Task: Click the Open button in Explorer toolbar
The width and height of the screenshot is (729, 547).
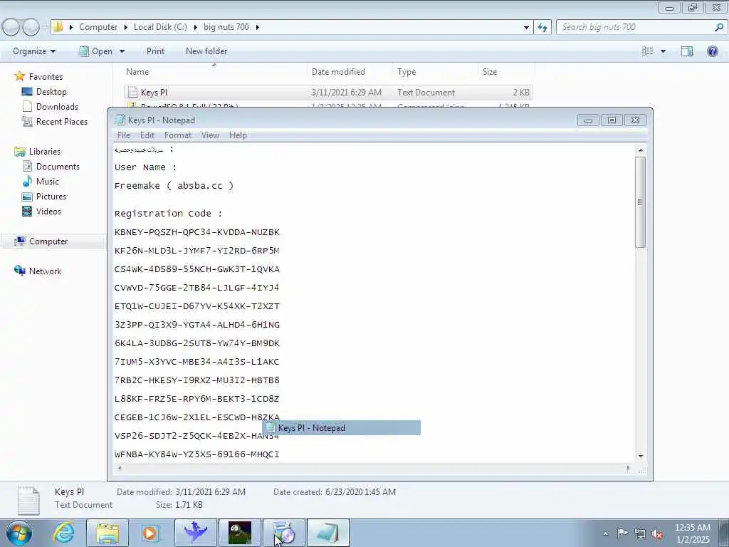Action: coord(96,51)
